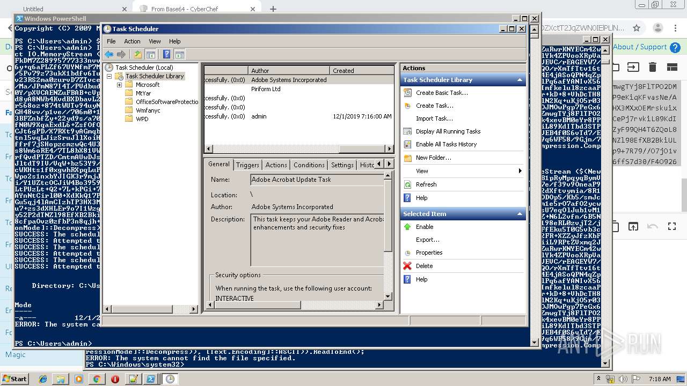Open Opera from the taskbar
The height and width of the screenshot is (386, 687).
(115, 378)
